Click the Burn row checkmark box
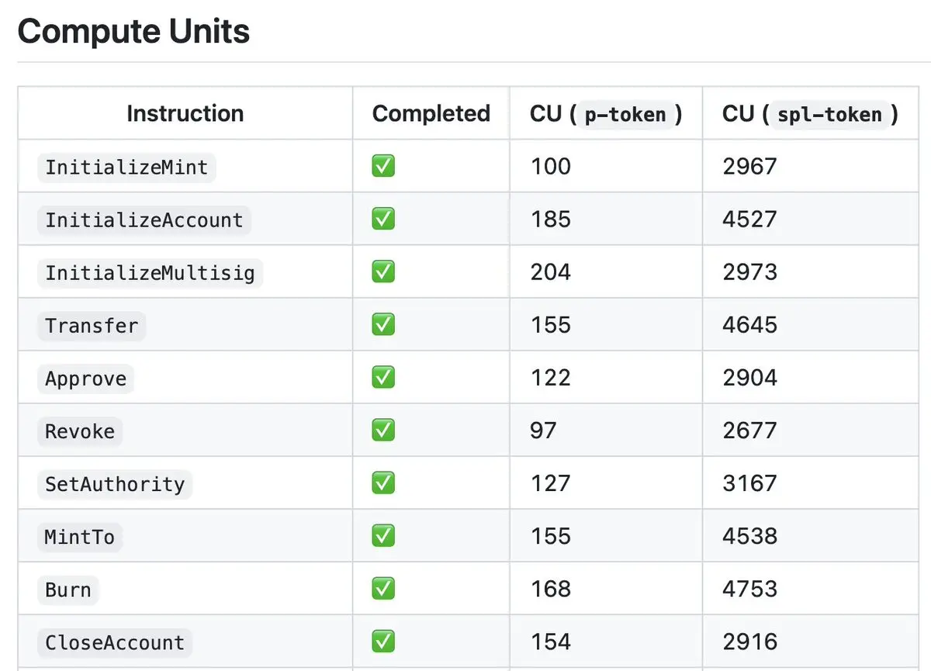931x671 pixels. coord(383,589)
